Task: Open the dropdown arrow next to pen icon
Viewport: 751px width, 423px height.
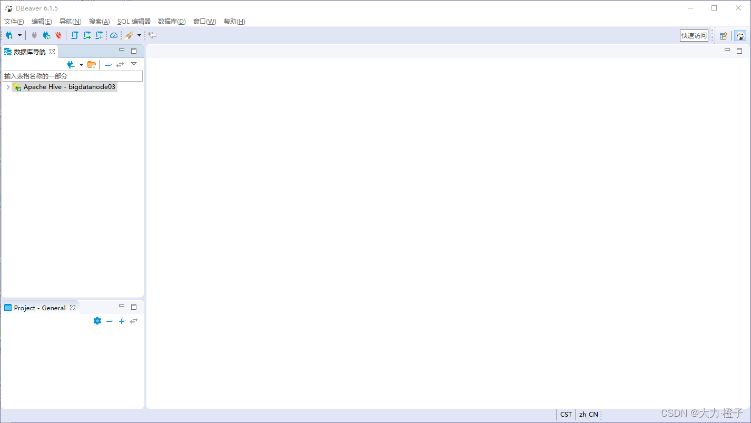Action: click(139, 35)
